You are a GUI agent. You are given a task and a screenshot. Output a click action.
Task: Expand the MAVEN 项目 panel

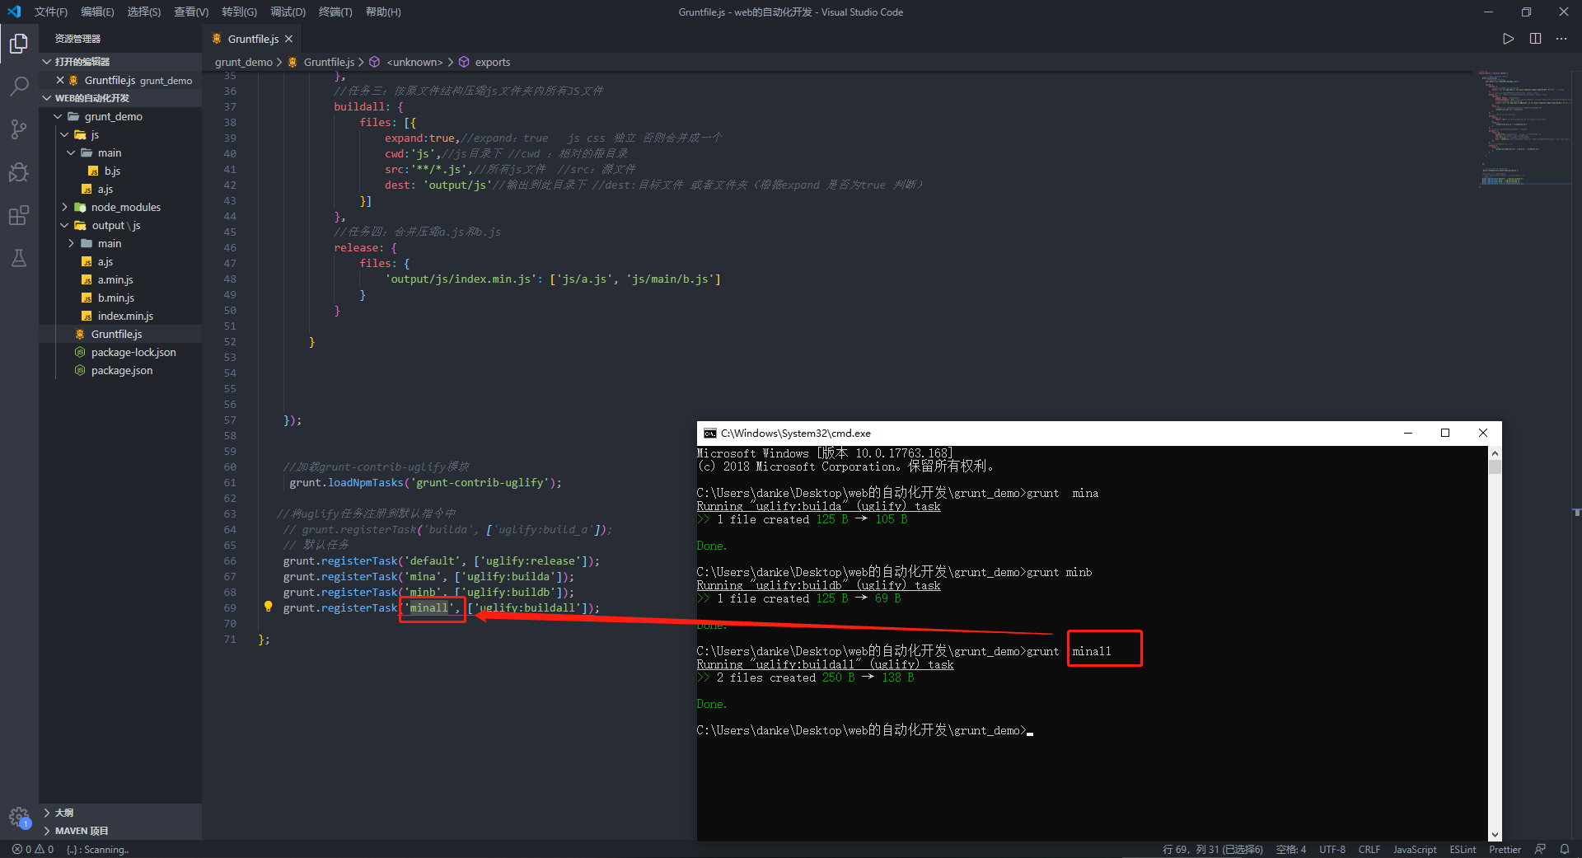click(x=120, y=831)
